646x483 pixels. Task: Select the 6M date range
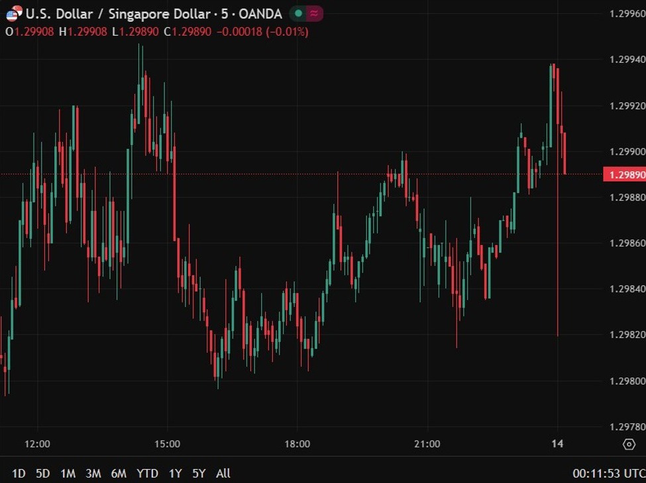coord(119,473)
